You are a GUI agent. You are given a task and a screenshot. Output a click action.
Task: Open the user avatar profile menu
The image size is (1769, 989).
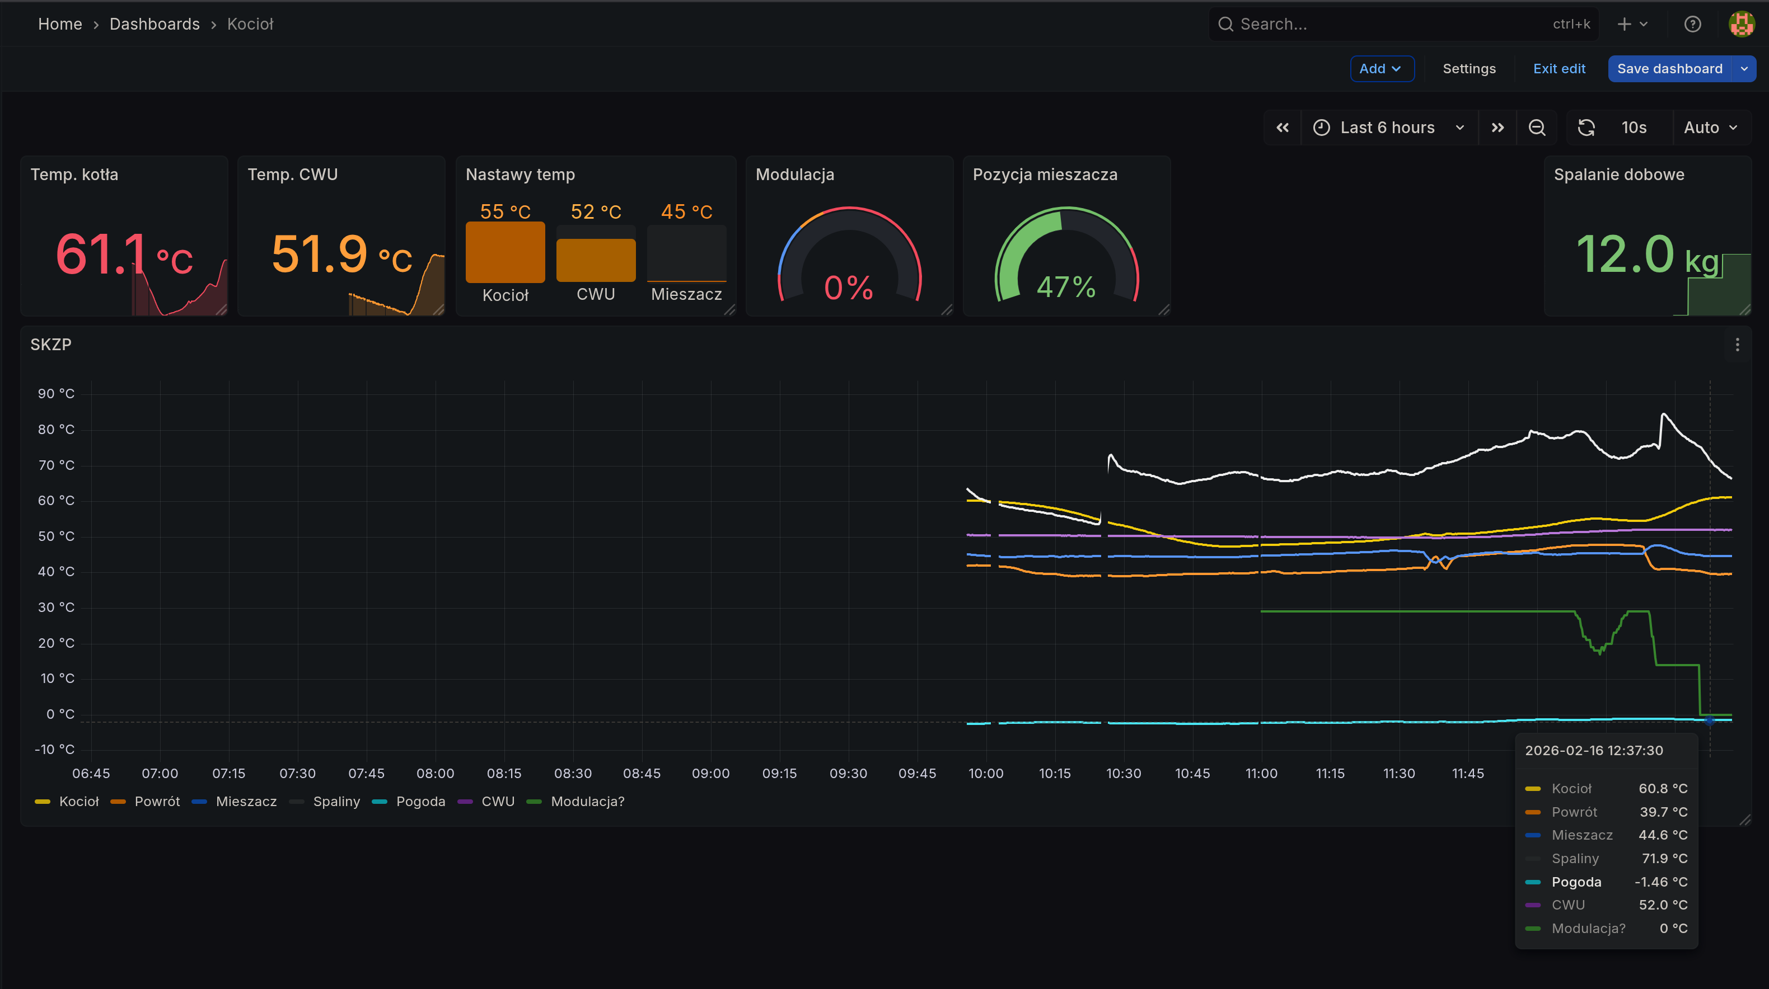1741,24
